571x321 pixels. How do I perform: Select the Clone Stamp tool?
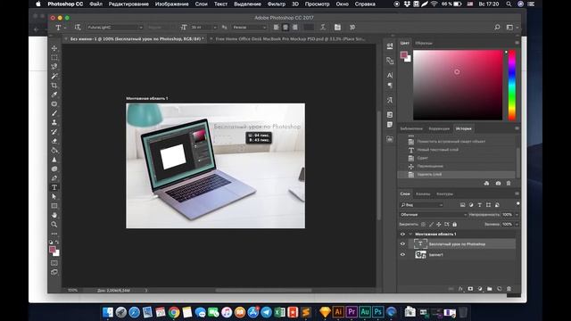(54, 122)
